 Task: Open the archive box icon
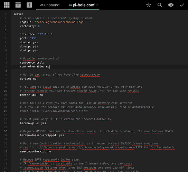18,5
